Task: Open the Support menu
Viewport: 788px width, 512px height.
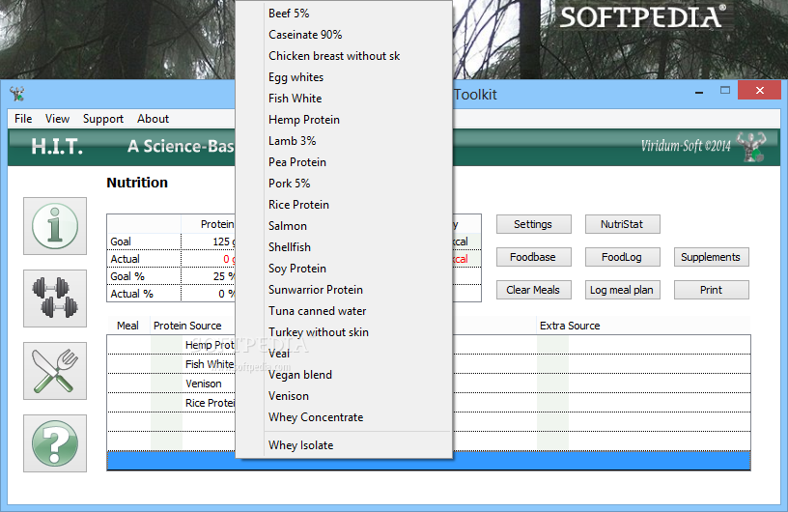Action: [x=103, y=119]
